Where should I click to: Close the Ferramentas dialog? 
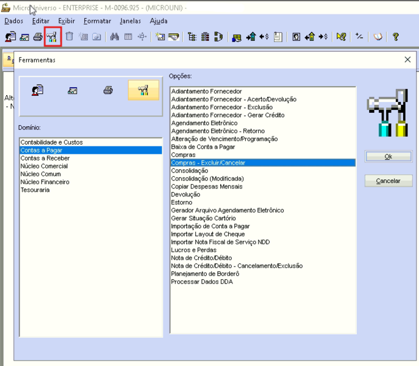tap(407, 60)
